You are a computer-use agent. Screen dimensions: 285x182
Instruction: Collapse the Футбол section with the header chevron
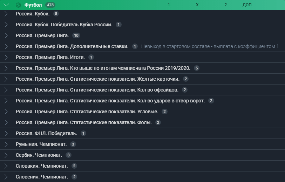(6, 5)
